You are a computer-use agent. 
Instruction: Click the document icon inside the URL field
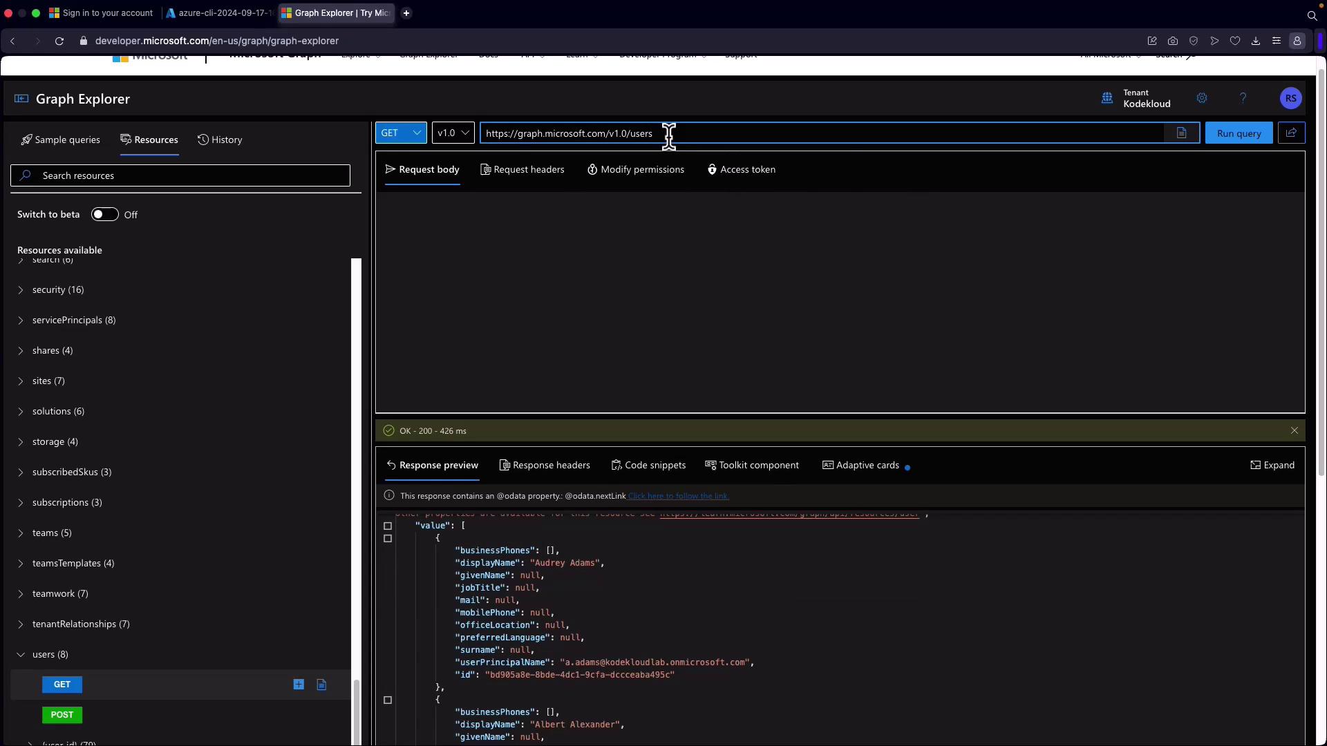[1182, 133]
